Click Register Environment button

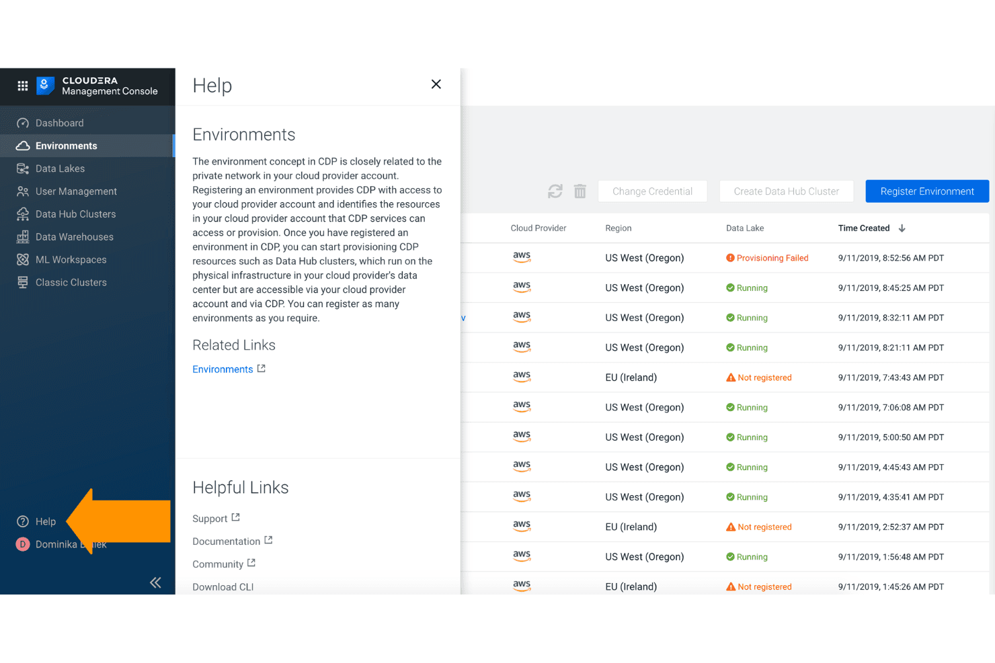tap(927, 191)
